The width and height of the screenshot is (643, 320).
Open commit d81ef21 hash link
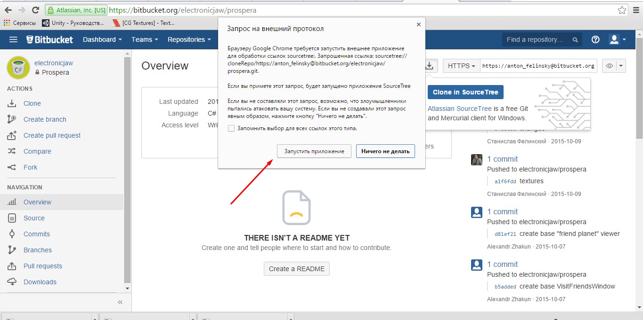pos(505,234)
